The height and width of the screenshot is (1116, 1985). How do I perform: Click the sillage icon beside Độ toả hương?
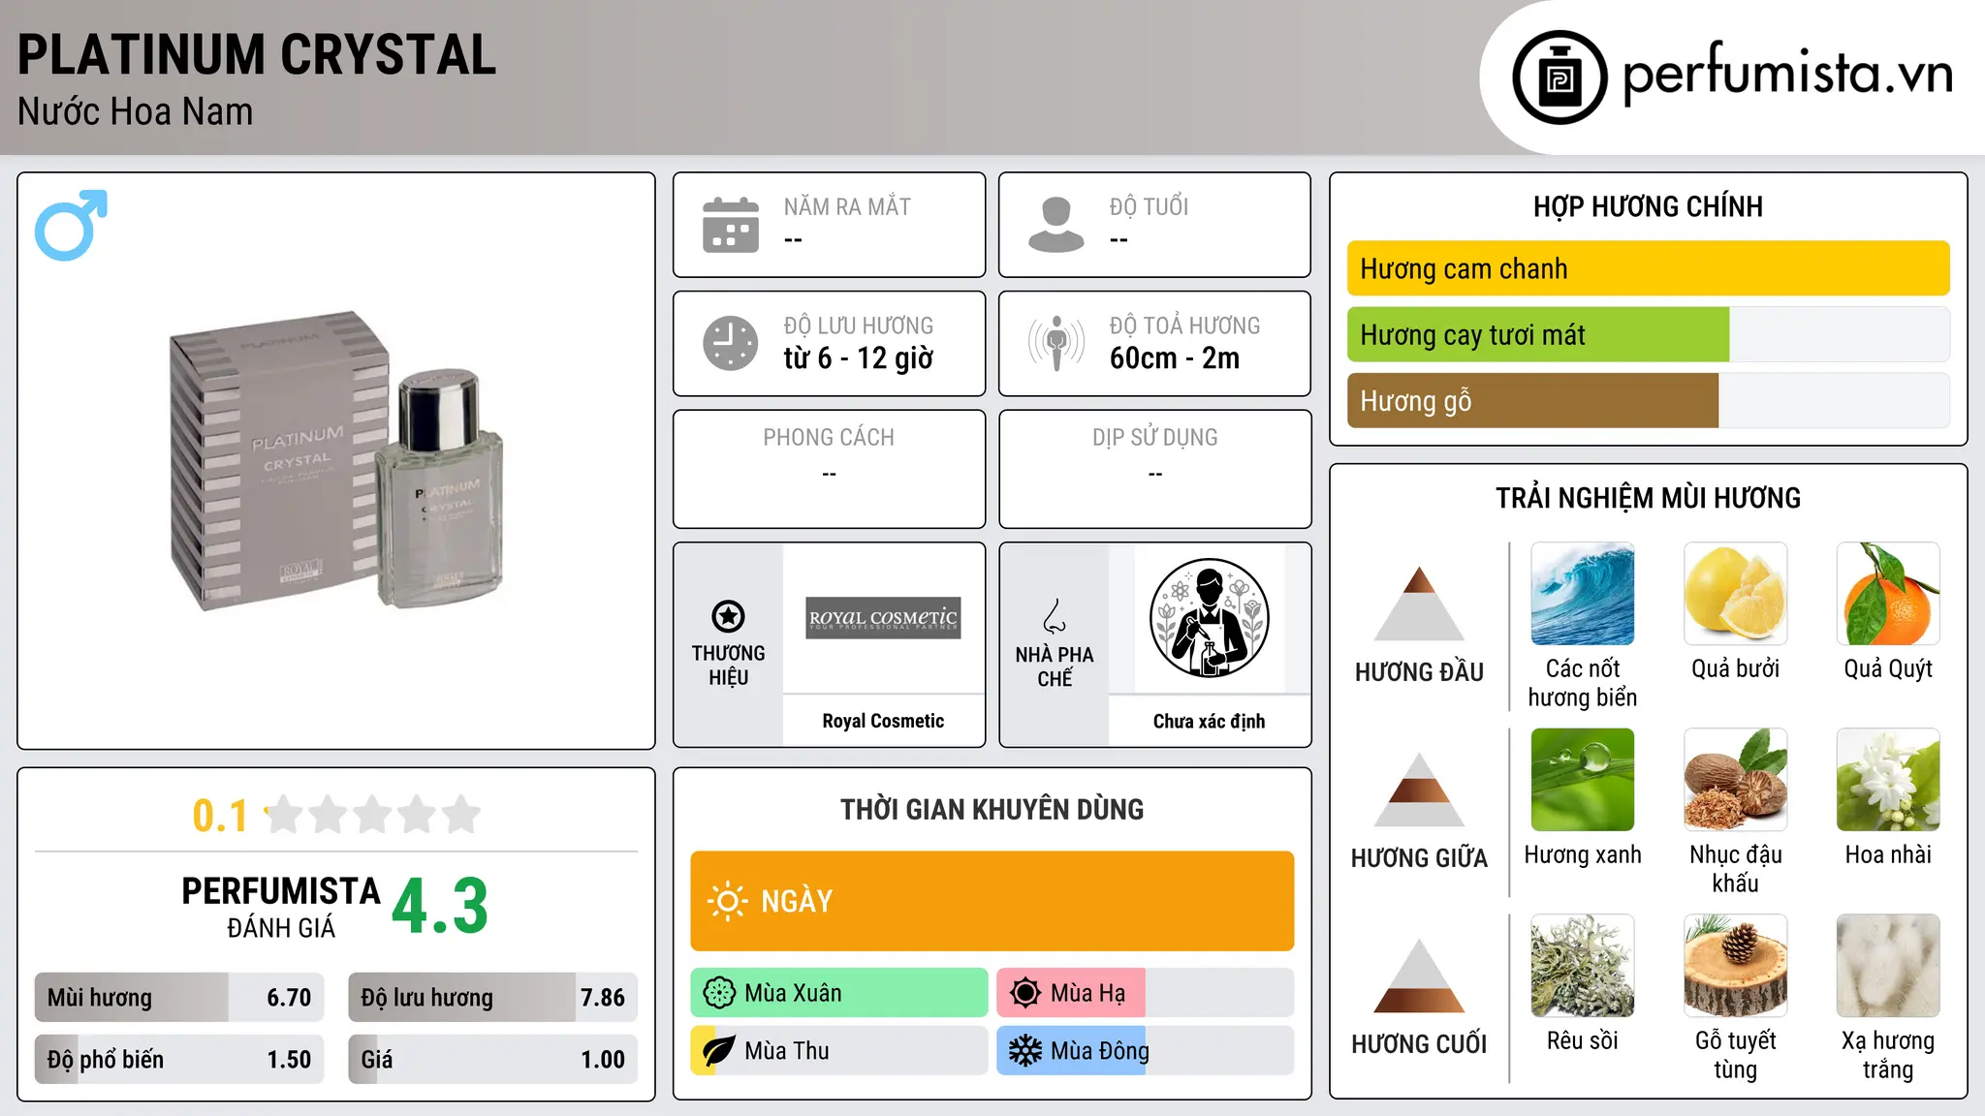[x=1056, y=343]
